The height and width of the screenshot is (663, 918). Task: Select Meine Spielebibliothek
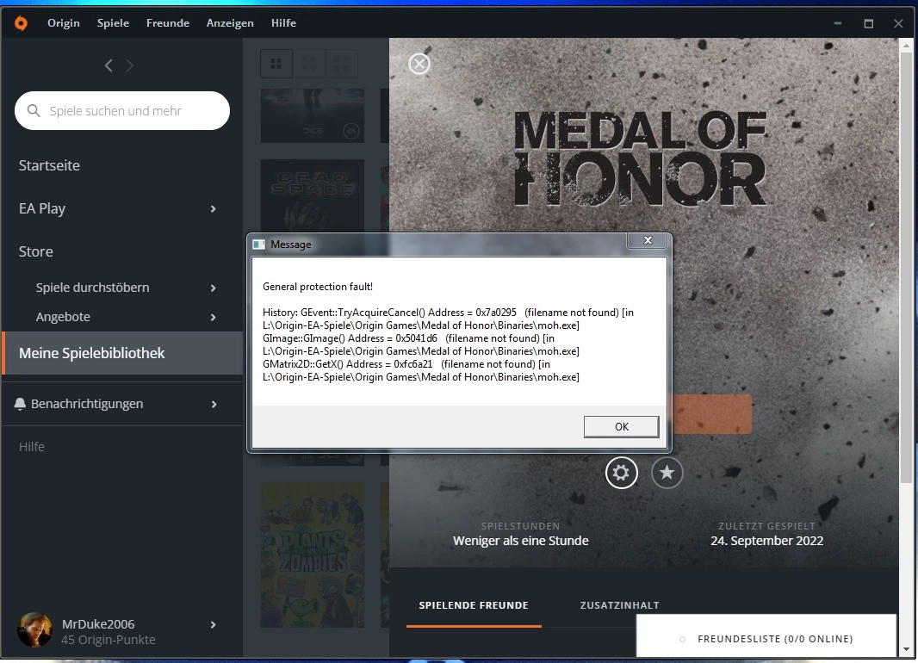pyautogui.click(x=122, y=353)
